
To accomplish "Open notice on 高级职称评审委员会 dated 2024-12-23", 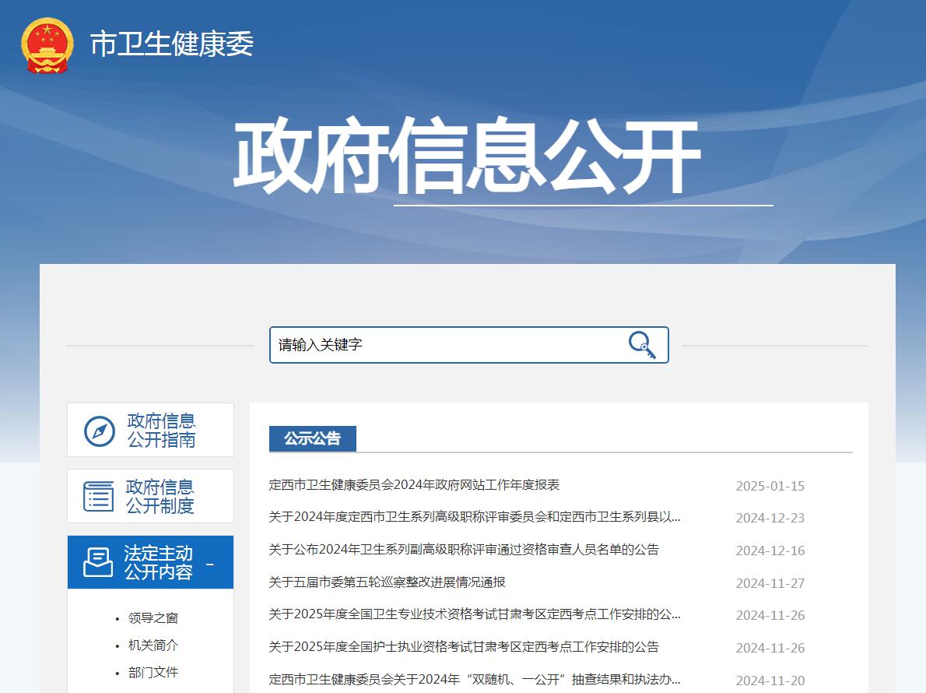I will tap(475, 517).
